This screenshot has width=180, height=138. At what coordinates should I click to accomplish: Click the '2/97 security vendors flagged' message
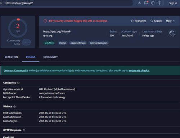coord(78,21)
